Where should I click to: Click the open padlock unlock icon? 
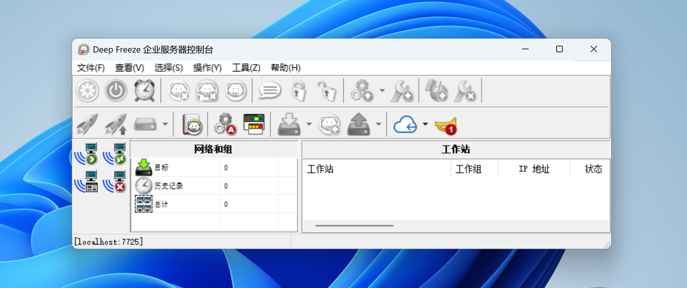[x=327, y=90]
